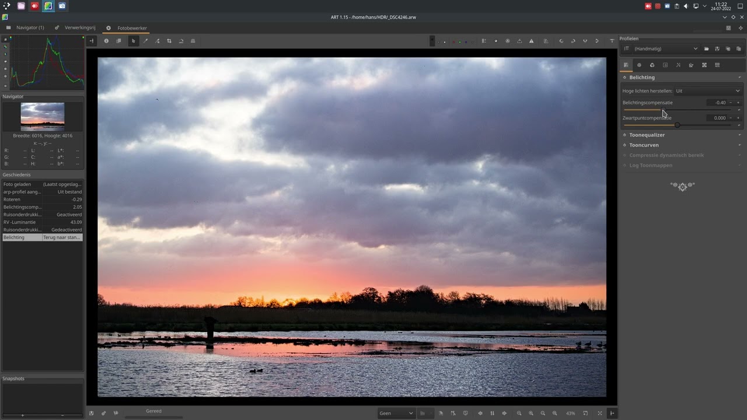Select the crop tool in the toolbar
Viewport: 747px width, 420px height.
(x=169, y=41)
